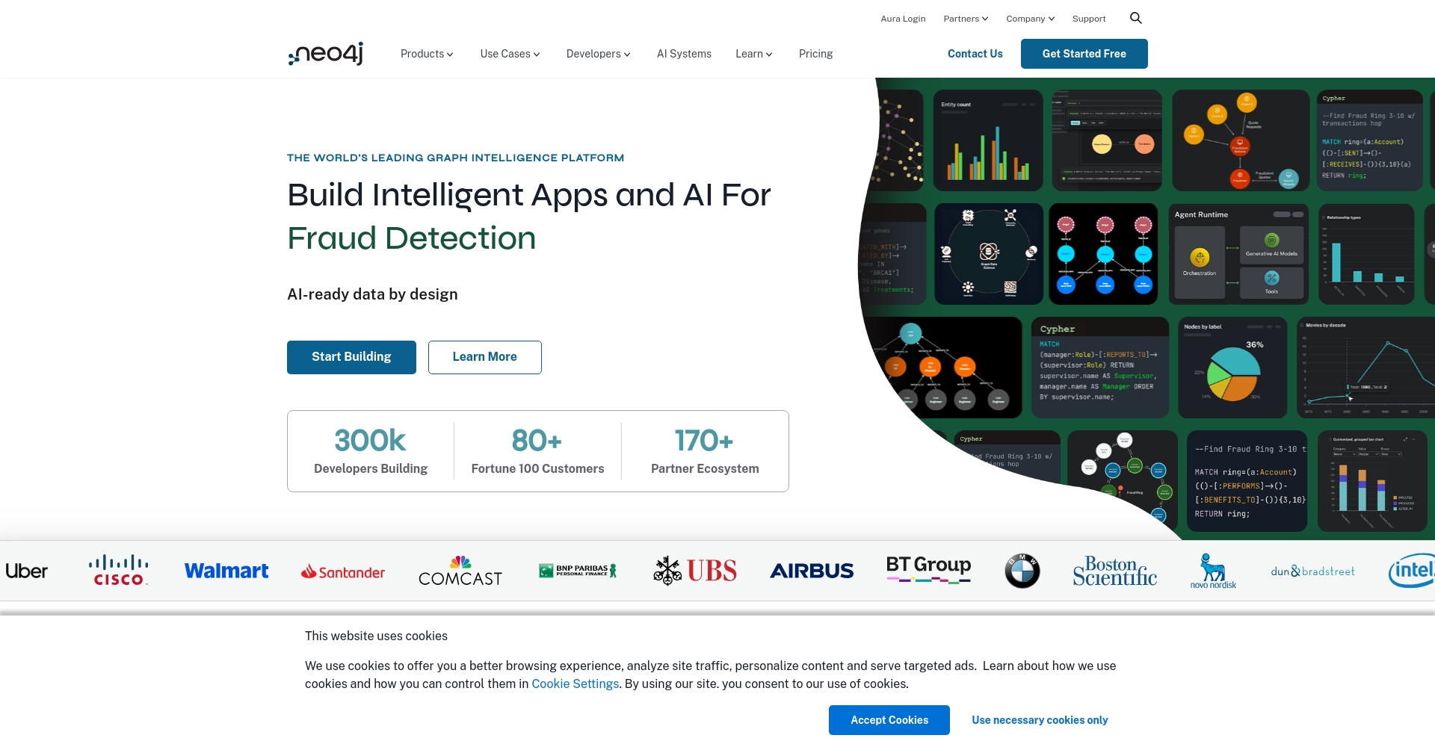The width and height of the screenshot is (1435, 747).
Task: Open the Pricing page
Action: coord(815,54)
